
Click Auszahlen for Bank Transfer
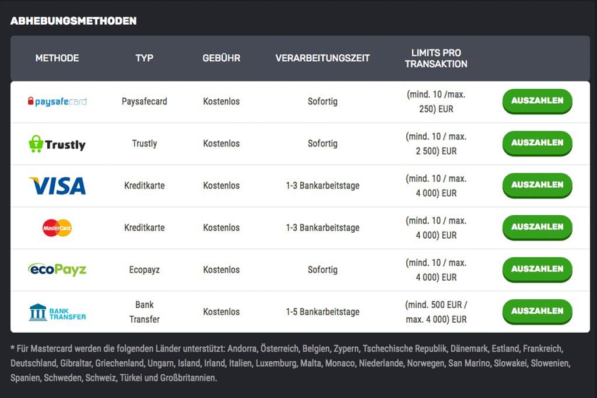coord(537,311)
